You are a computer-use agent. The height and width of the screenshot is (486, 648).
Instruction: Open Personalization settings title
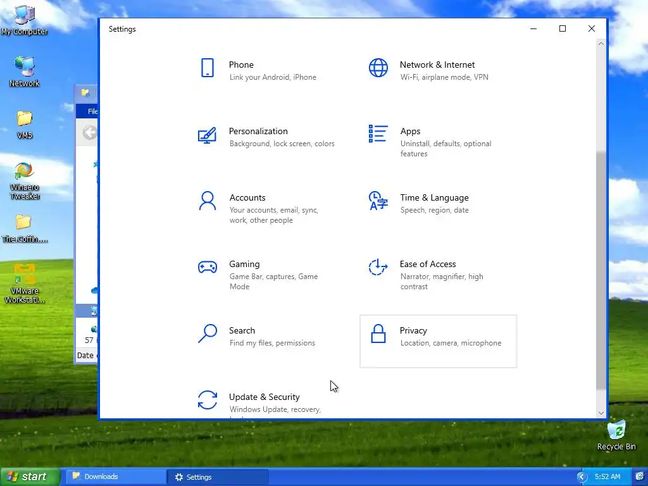[x=258, y=132]
